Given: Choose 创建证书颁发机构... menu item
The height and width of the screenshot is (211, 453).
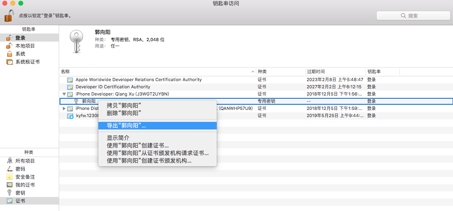Looking at the screenshot, I should [158, 161].
